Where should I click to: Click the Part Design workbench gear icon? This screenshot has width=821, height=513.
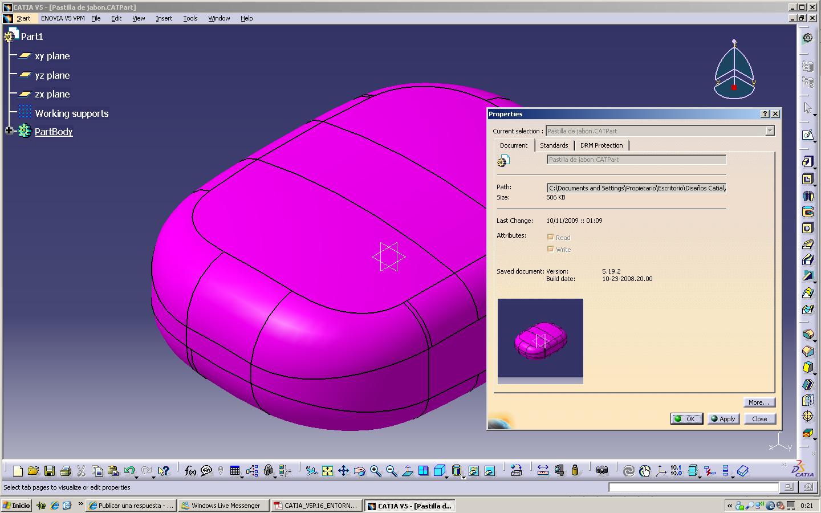click(807, 38)
